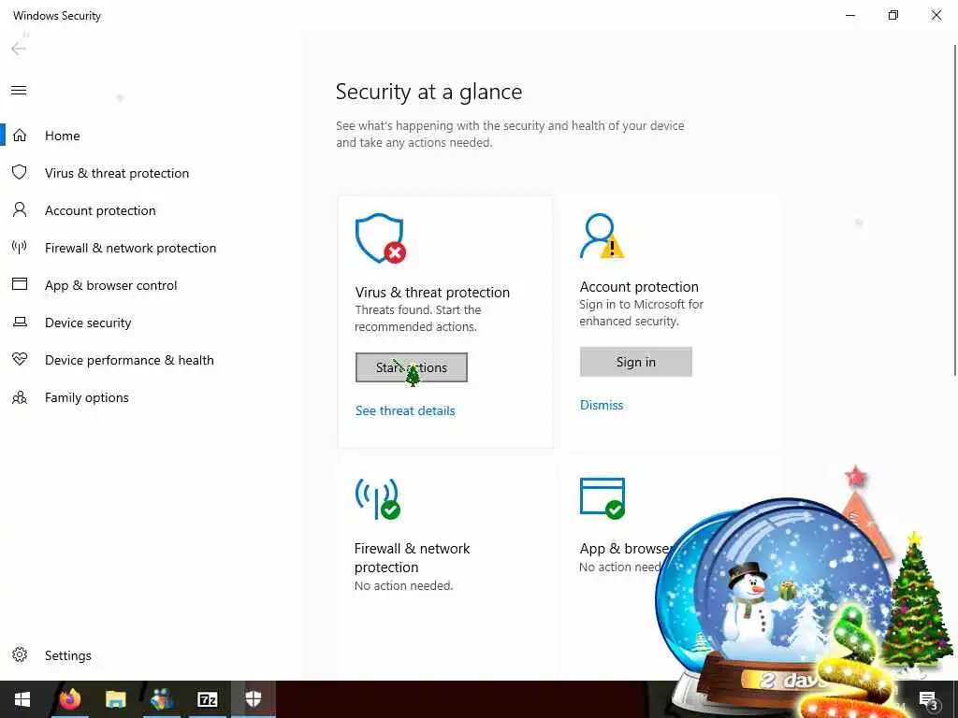Click the Sign in button
The height and width of the screenshot is (718, 958).
pyautogui.click(x=635, y=362)
